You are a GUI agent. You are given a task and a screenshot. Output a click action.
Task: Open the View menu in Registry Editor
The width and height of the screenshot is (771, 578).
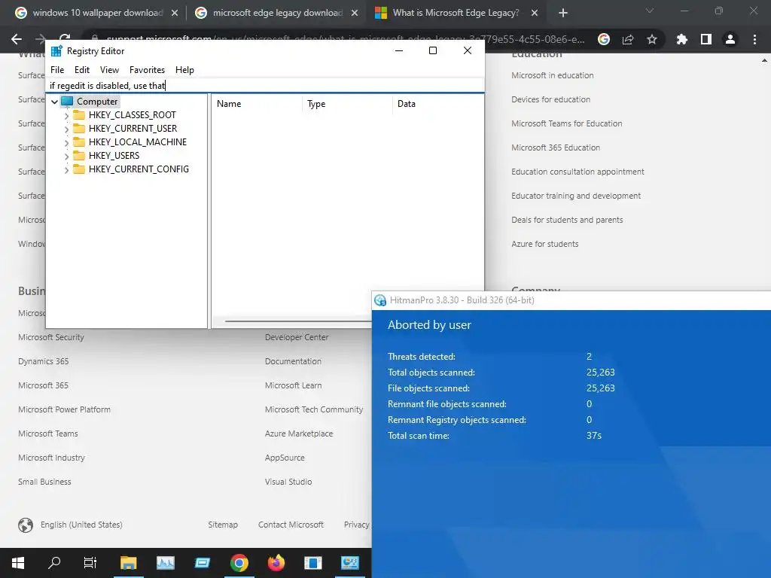click(109, 70)
